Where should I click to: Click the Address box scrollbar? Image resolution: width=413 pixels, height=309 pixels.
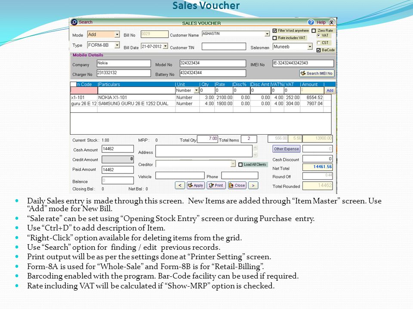(x=255, y=151)
